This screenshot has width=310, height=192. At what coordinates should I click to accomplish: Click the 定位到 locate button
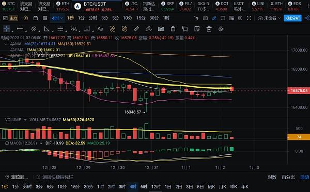point(17,177)
